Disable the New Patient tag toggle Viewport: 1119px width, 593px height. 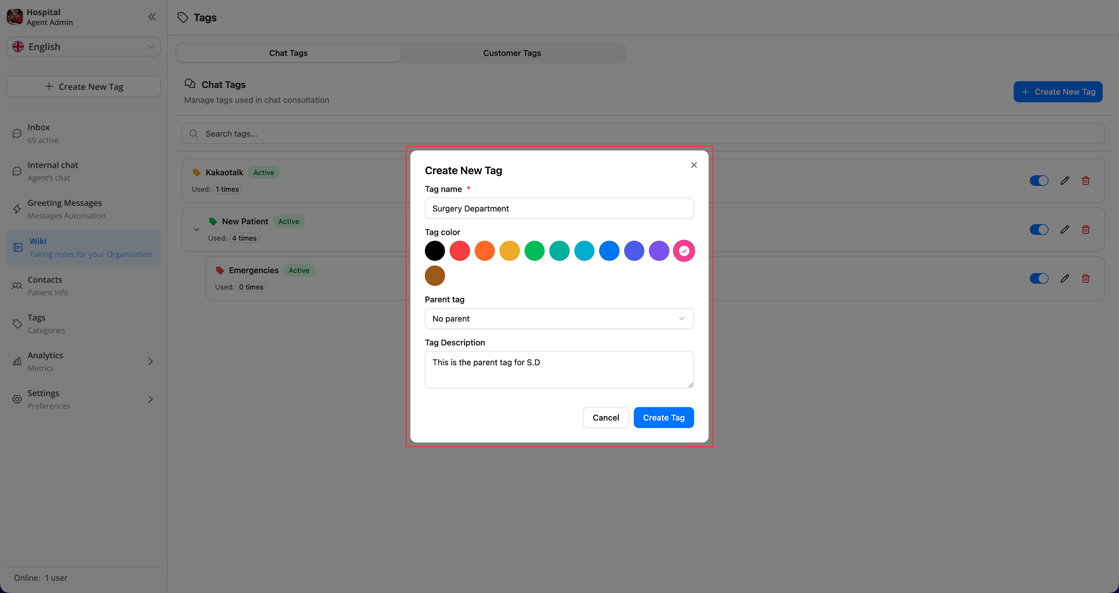(1039, 229)
